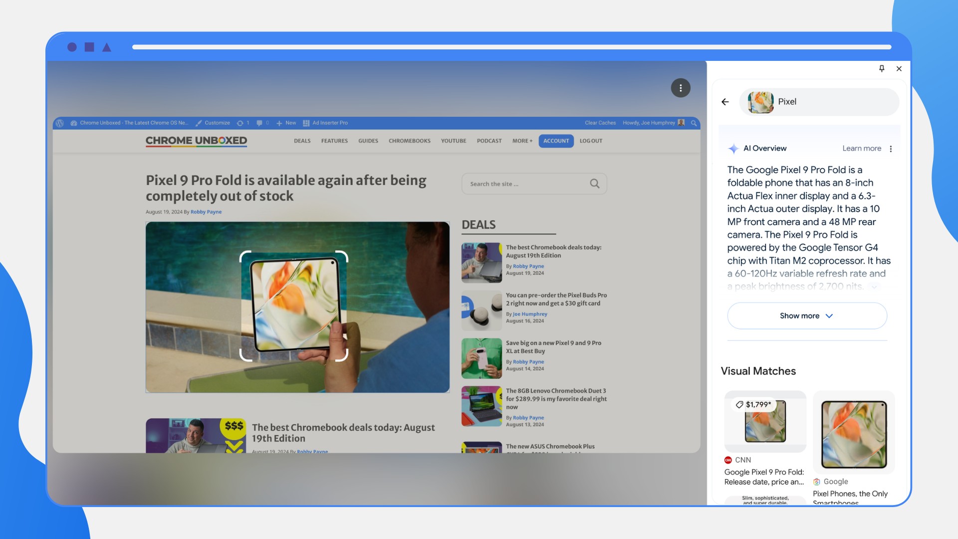This screenshot has height=539, width=958.
Task: Click the Visual Matches heading
Action: click(758, 371)
